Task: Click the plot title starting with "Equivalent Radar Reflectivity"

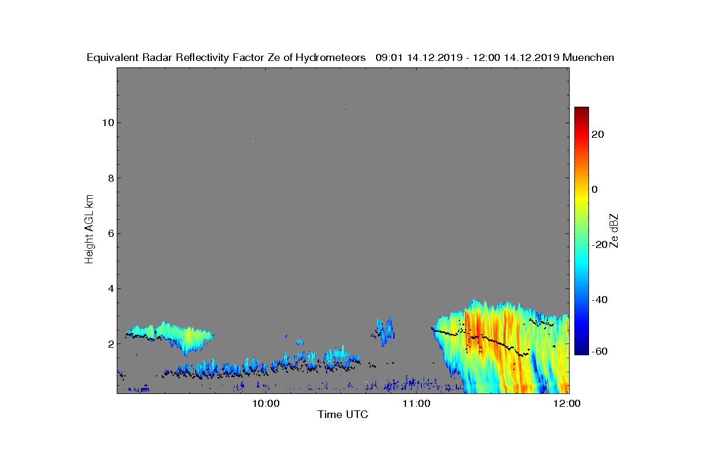Action: point(350,57)
